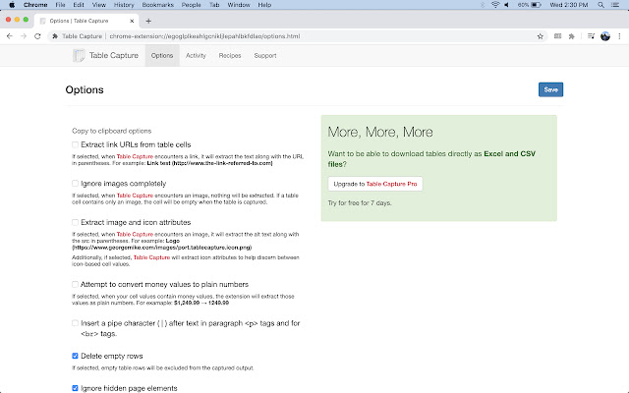629x393 pixels.
Task: Enable Extract link URLs from table cells
Action: coord(76,145)
